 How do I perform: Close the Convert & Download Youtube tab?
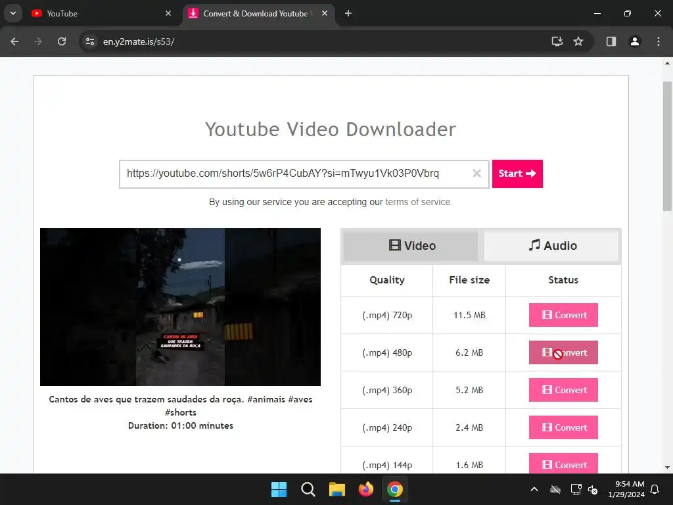coord(325,14)
